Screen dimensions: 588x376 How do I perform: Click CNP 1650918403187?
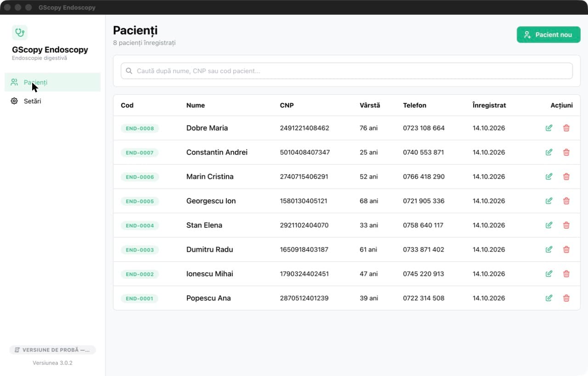(304, 249)
